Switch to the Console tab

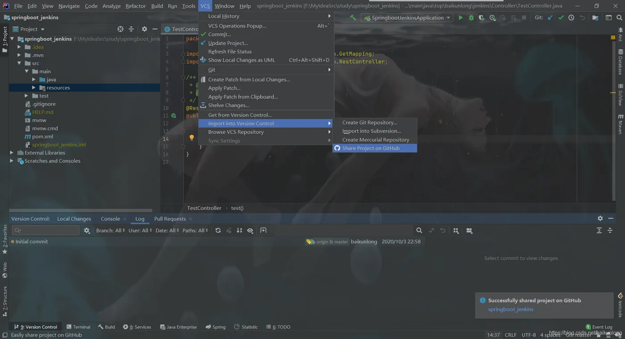(110, 219)
